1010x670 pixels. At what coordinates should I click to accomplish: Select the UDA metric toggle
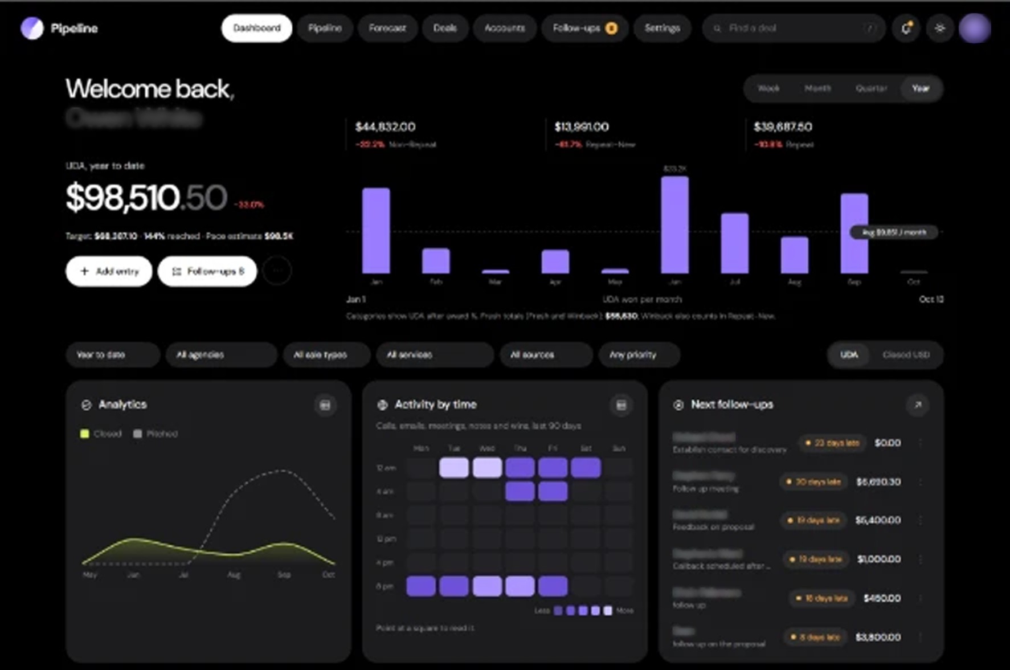coord(849,354)
